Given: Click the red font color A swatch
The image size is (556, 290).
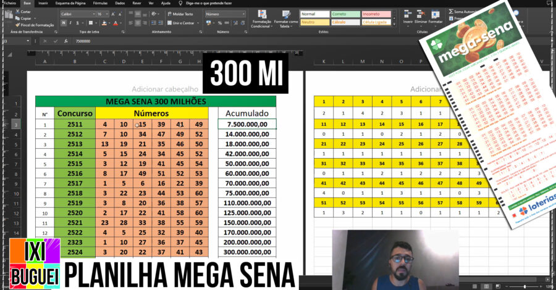Looking at the screenshot, I should point(116,23).
